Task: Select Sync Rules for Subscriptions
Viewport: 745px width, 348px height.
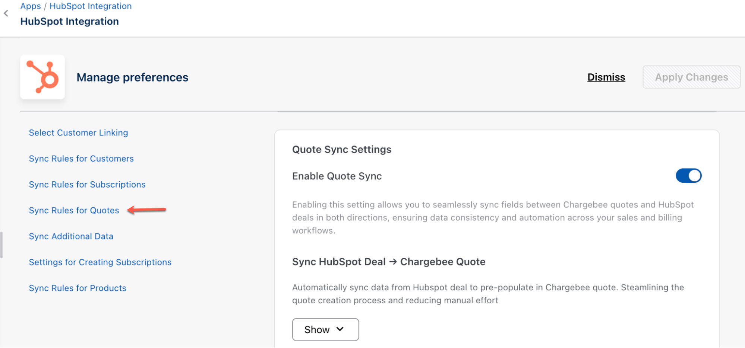Action: click(x=87, y=185)
